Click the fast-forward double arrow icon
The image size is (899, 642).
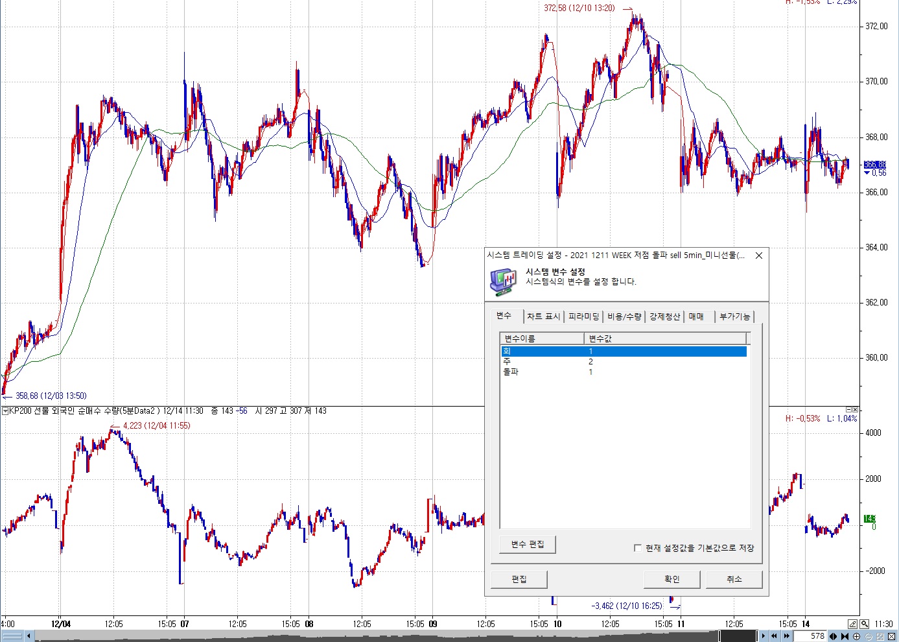786,636
